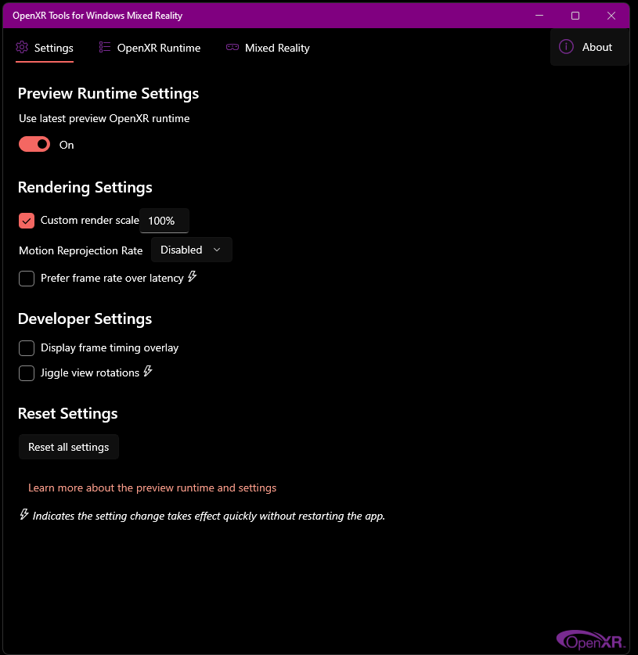Click the Motion Reprojection Rate label
638x655 pixels.
(81, 250)
